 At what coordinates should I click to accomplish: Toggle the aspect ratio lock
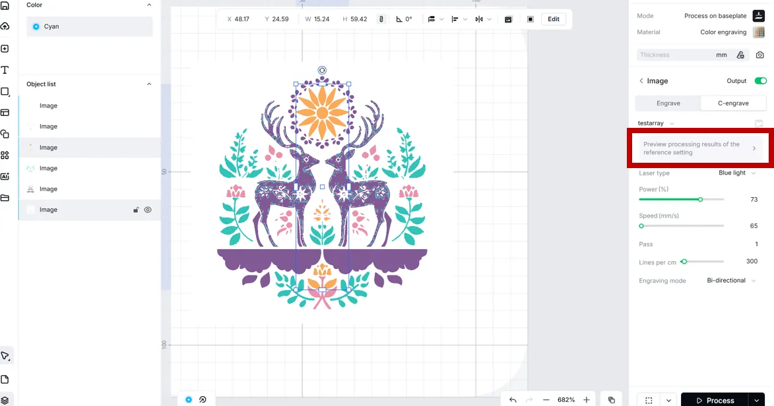pyautogui.click(x=381, y=19)
